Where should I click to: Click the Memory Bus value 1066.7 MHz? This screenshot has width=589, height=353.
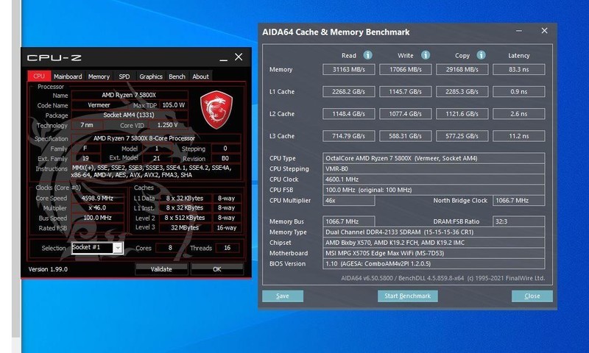pos(348,221)
